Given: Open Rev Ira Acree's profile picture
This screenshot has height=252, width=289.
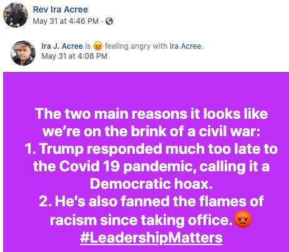Looking at the screenshot, I should coord(16,15).
